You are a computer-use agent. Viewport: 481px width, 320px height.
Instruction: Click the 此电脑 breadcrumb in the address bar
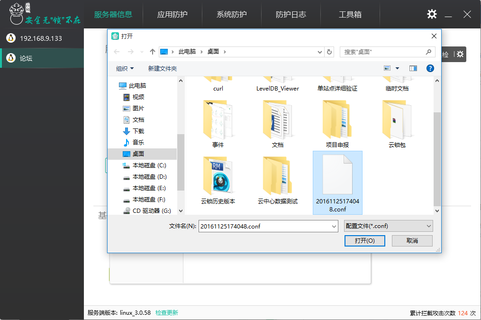[187, 52]
